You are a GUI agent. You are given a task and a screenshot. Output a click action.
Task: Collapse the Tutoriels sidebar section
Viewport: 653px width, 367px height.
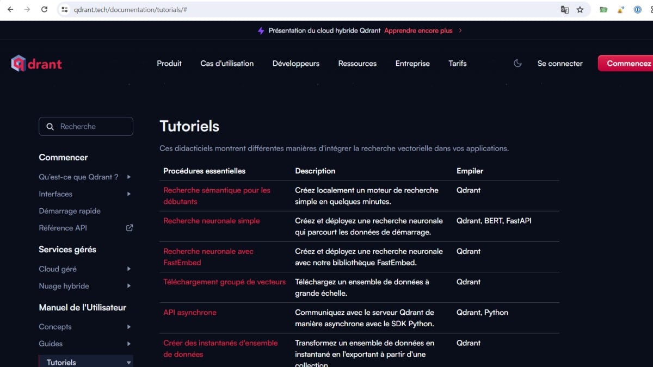tap(129, 363)
